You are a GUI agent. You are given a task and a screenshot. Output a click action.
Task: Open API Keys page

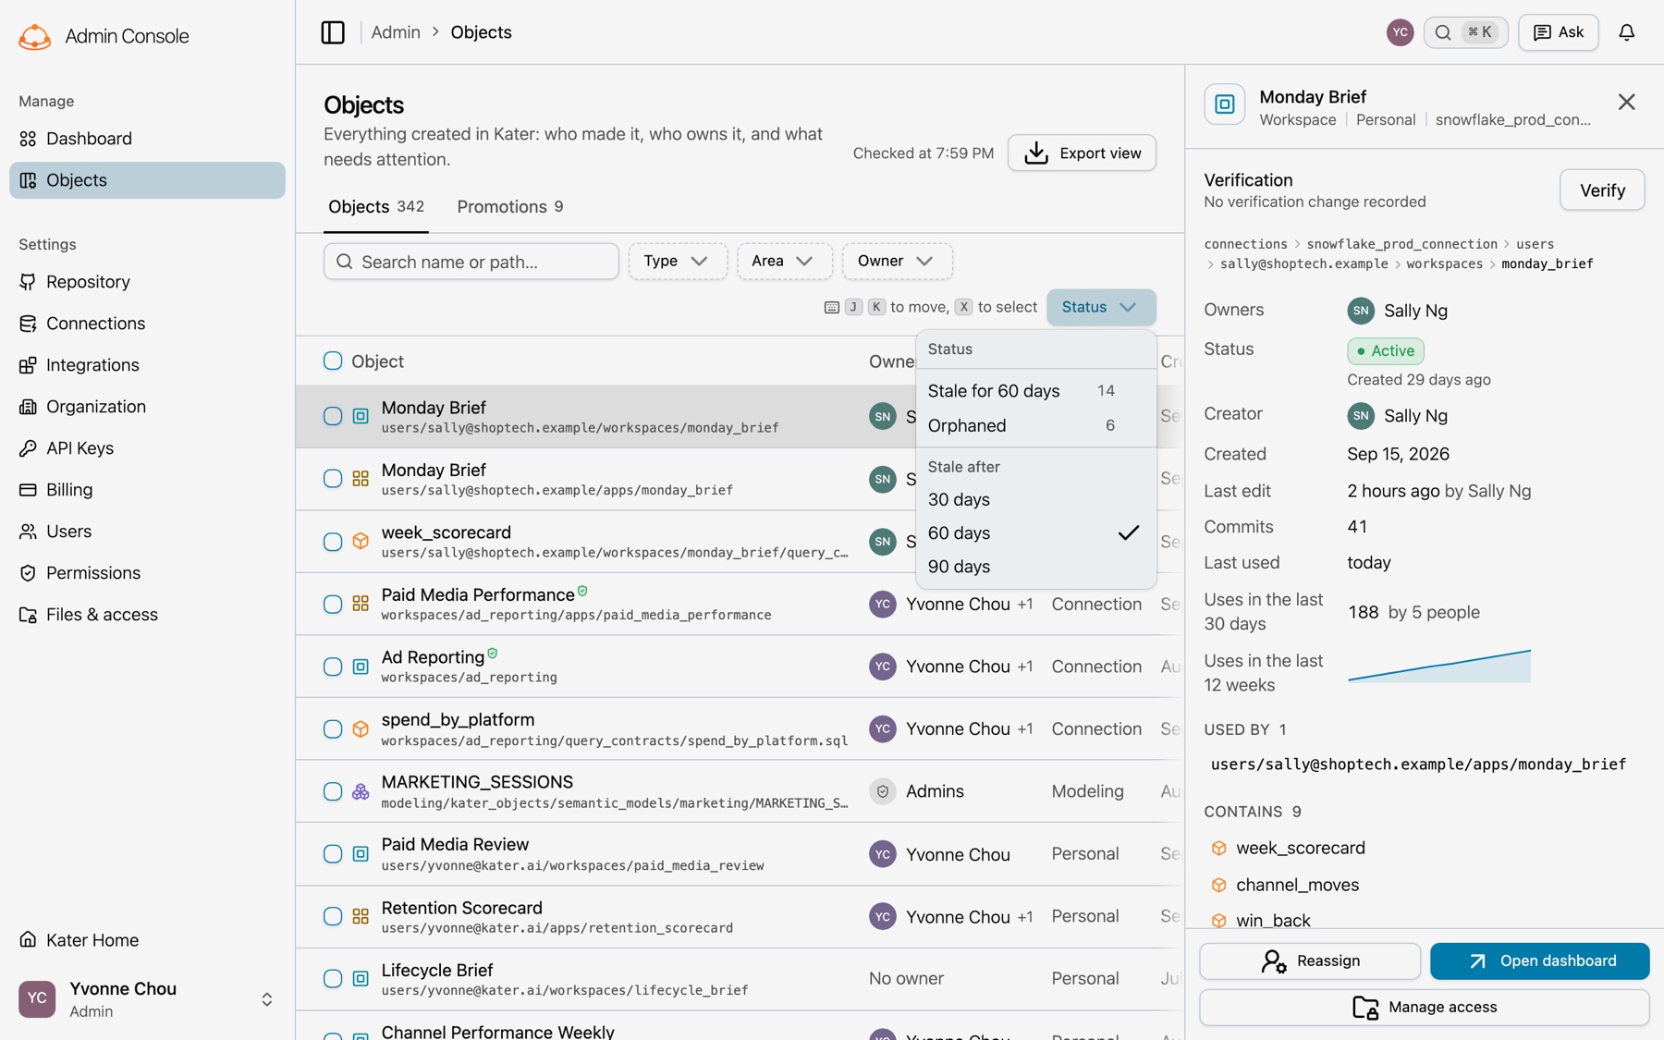147,448
